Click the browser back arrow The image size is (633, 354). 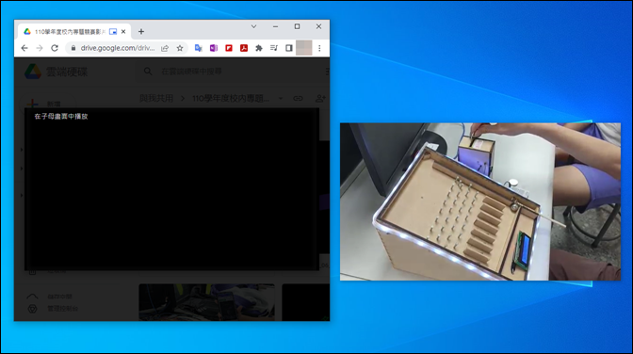24,48
